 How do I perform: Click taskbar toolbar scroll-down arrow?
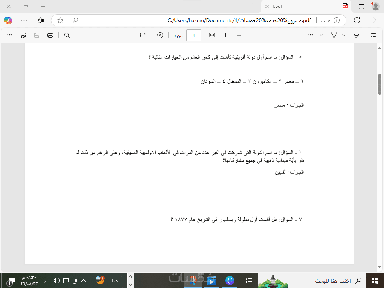pyautogui.click(x=130, y=285)
